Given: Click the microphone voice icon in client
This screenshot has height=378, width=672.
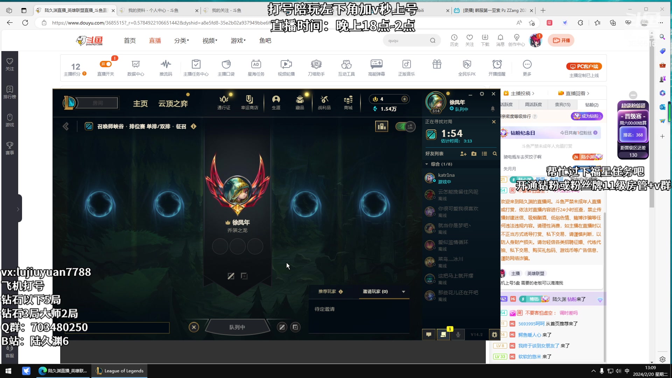Looking at the screenshot, I should point(458,335).
